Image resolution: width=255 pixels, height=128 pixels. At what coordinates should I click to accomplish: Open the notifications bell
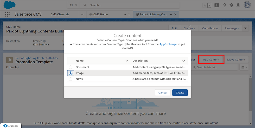click(x=238, y=5)
